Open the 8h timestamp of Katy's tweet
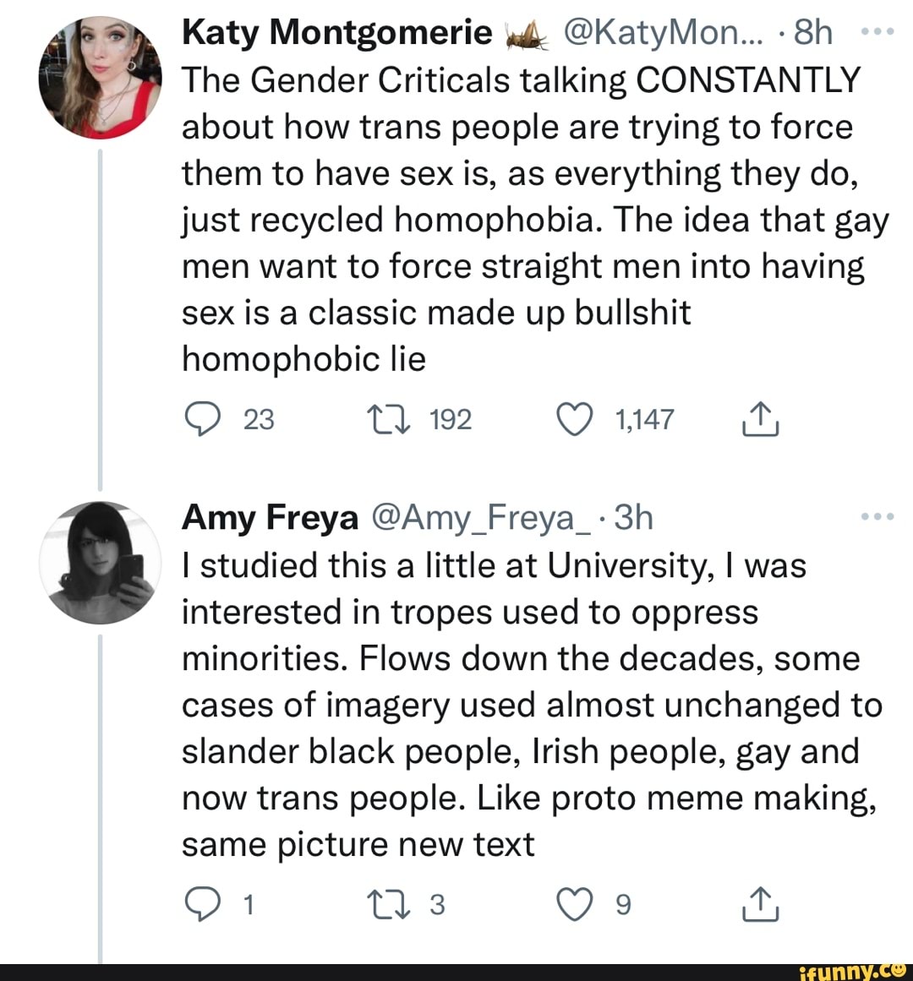The image size is (913, 981). pos(813,34)
